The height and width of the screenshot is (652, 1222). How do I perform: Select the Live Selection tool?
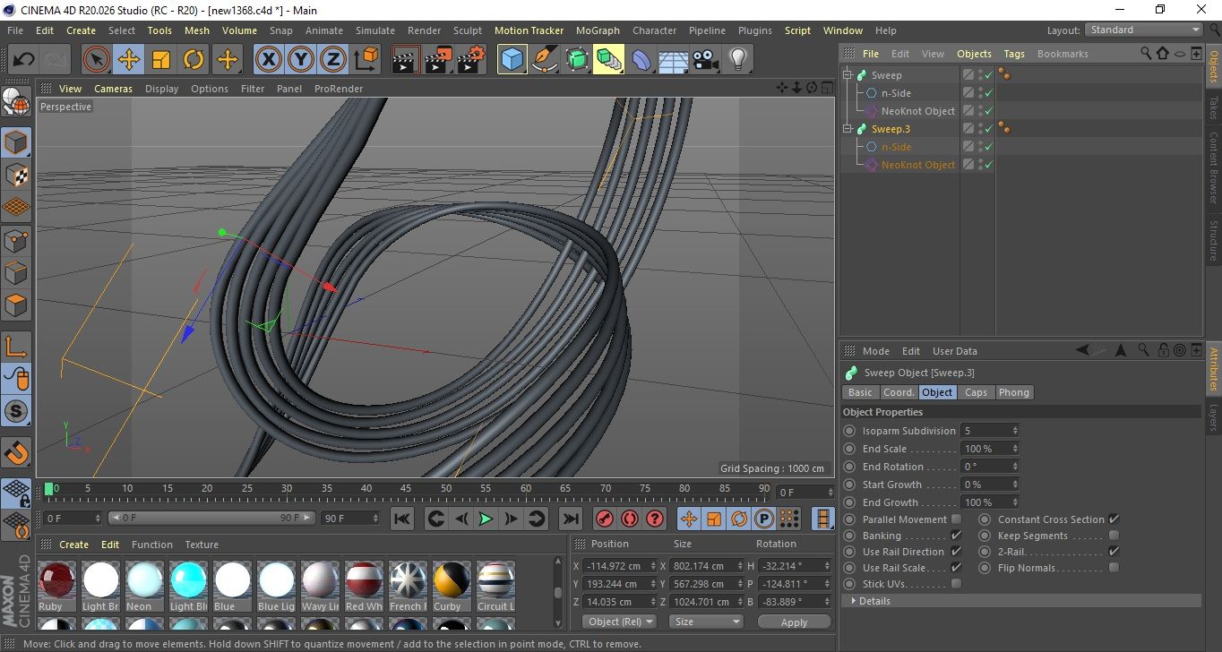pos(97,60)
